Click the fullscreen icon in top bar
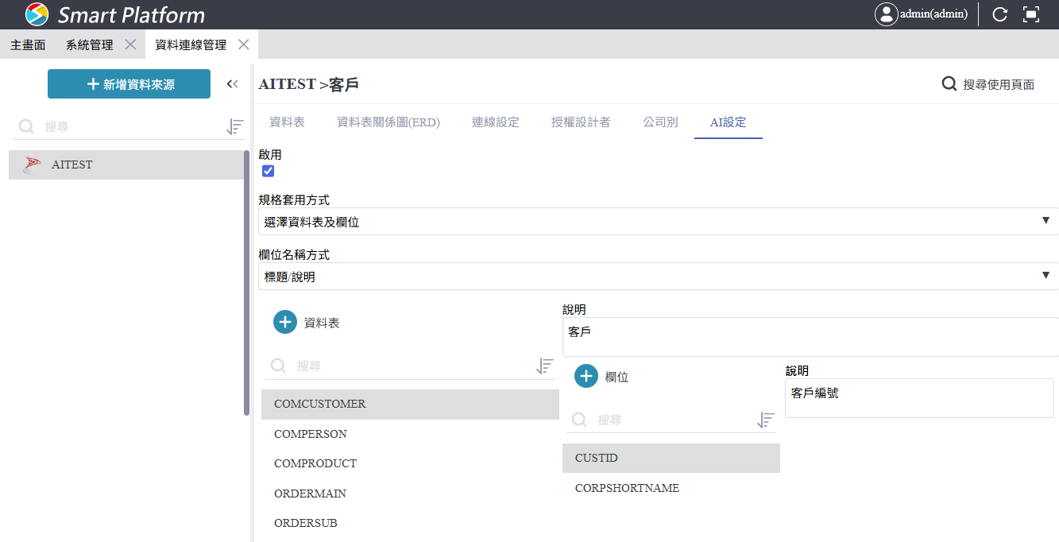 point(1032,14)
